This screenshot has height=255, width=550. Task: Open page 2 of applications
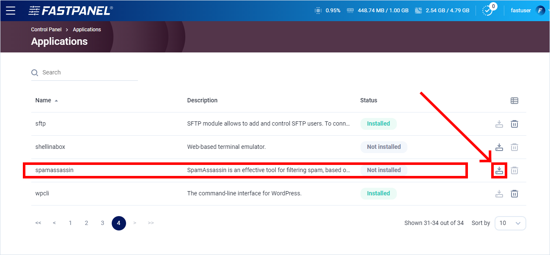pos(86,223)
